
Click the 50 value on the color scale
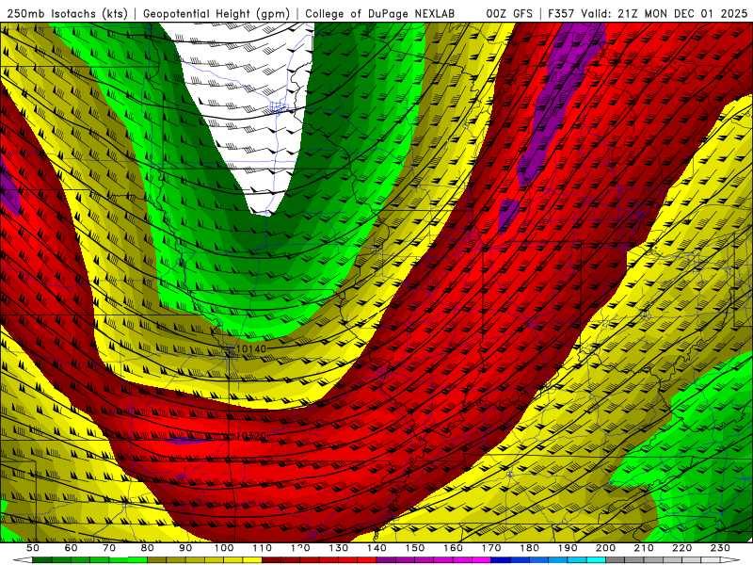[x=32, y=548]
